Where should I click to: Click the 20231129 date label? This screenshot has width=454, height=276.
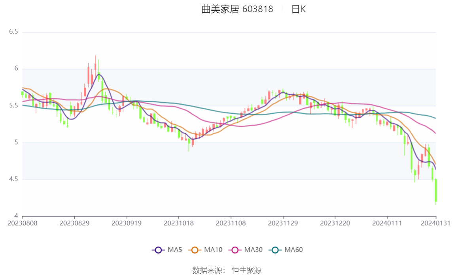pyautogui.click(x=283, y=223)
